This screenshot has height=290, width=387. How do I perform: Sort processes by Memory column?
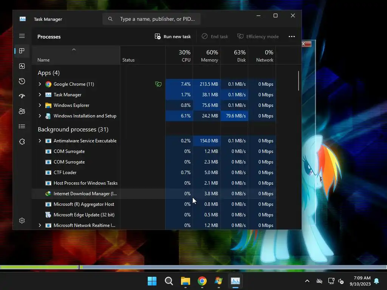[x=207, y=56]
